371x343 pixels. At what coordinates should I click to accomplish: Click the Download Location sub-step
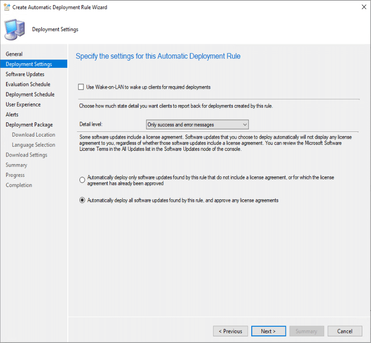pyautogui.click(x=34, y=135)
